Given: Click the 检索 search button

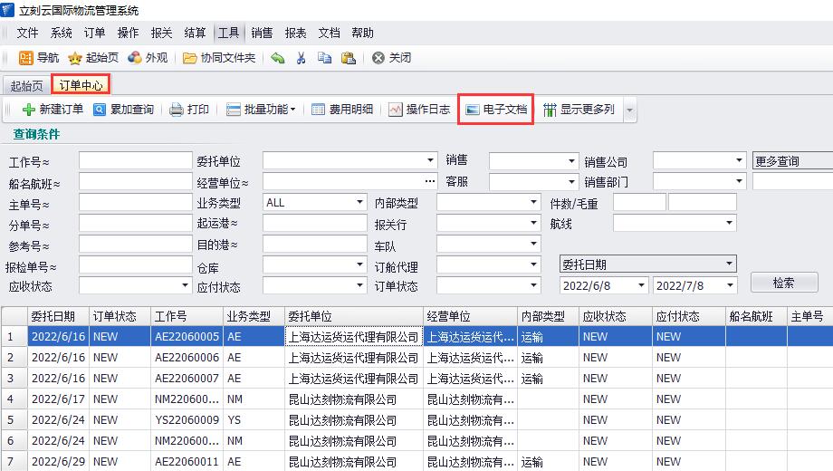Looking at the screenshot, I should point(783,283).
